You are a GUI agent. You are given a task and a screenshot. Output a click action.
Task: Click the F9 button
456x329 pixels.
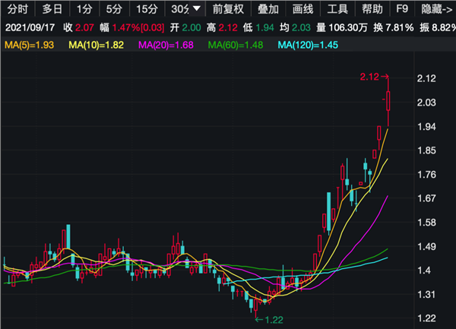click(x=402, y=9)
